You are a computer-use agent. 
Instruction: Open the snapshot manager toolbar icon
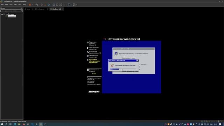coord(49,5)
